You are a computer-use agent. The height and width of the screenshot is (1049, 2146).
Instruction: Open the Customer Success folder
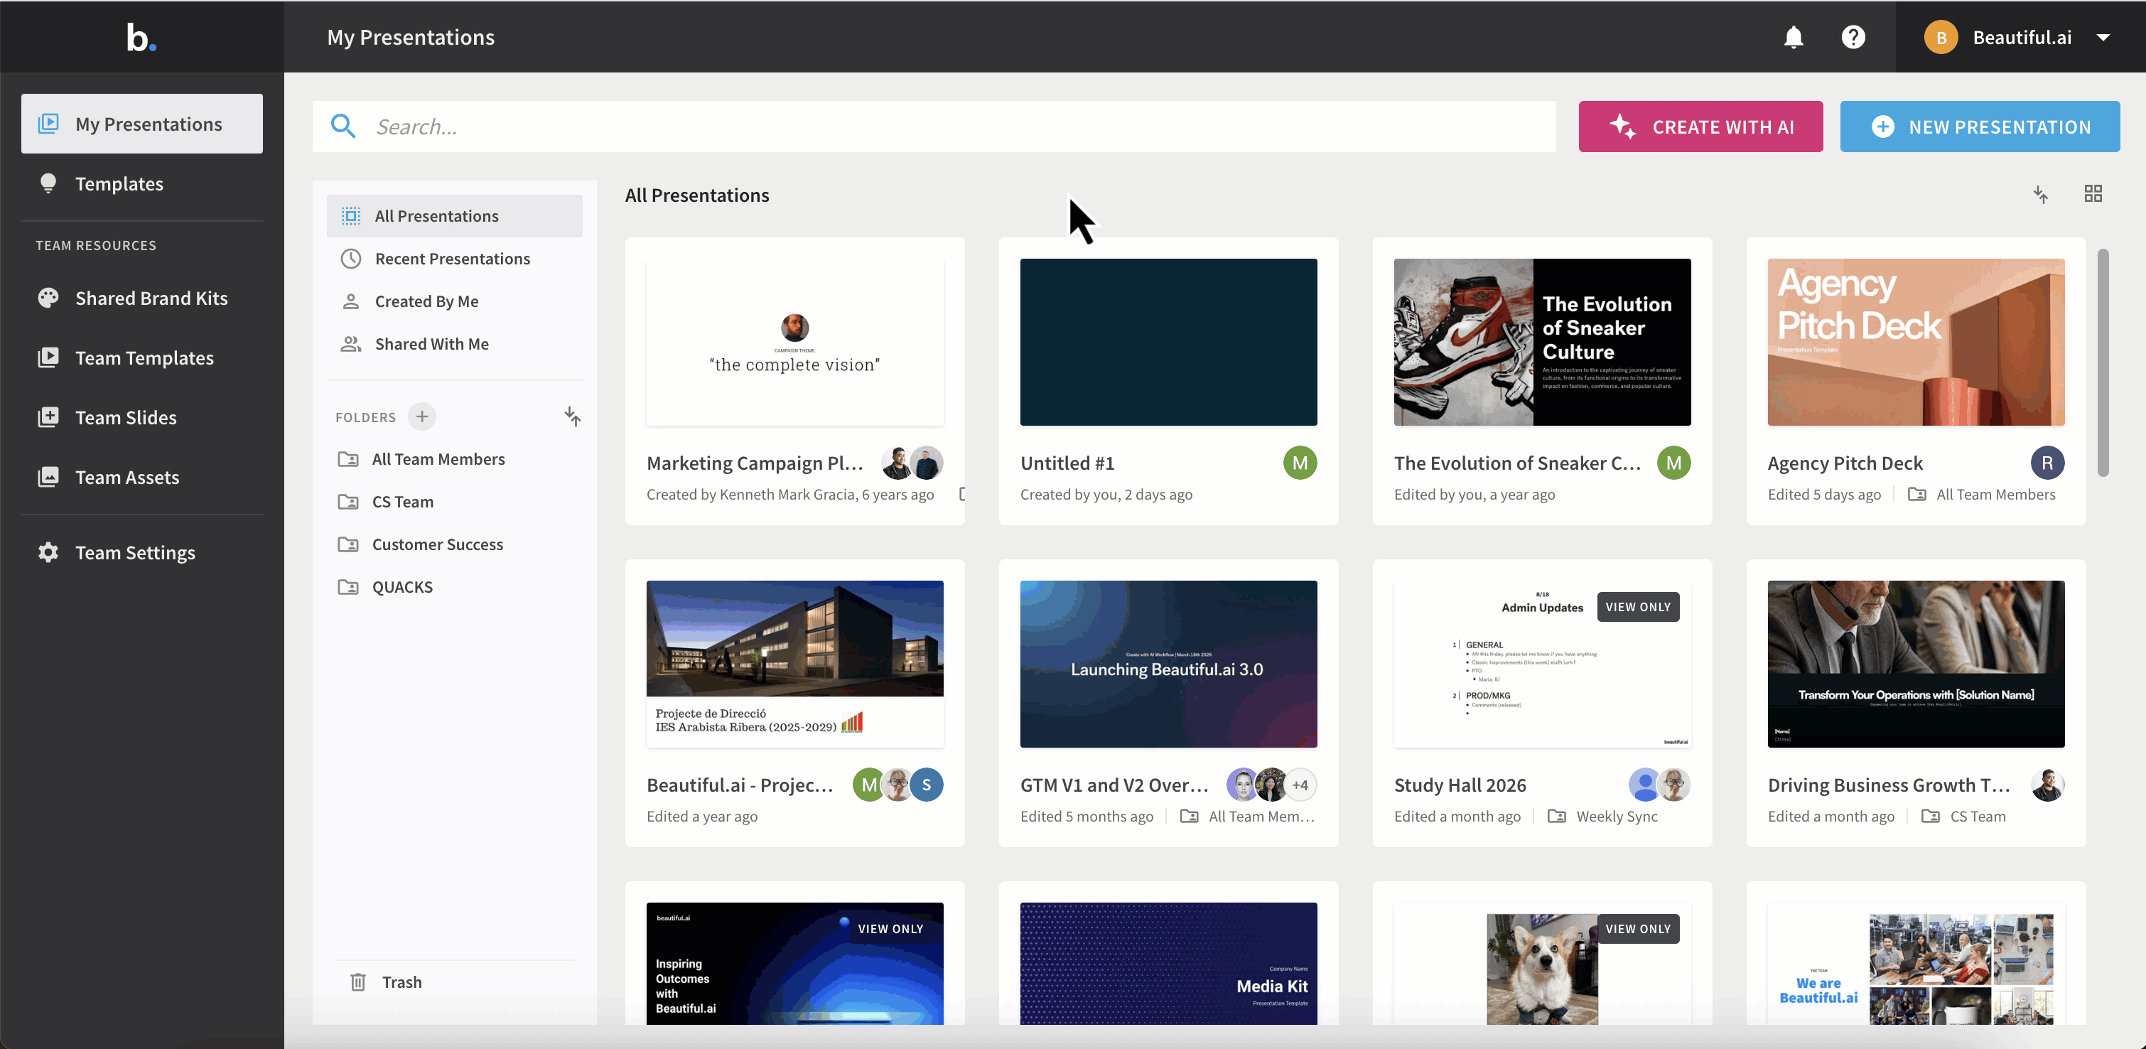[454, 544]
